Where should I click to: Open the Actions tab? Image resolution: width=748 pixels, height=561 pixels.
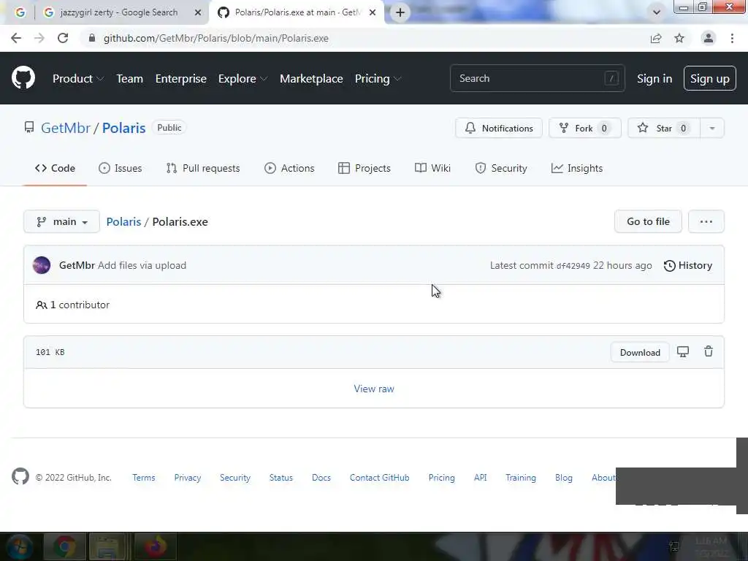pyautogui.click(x=289, y=168)
